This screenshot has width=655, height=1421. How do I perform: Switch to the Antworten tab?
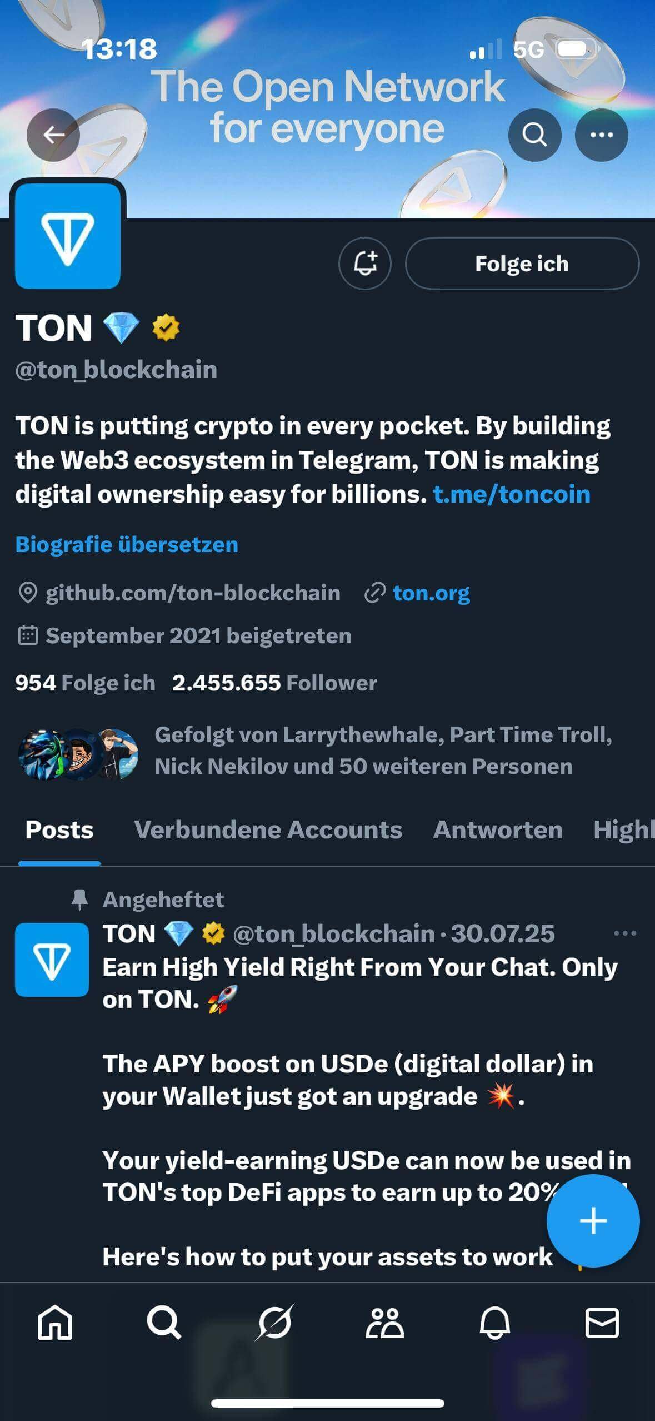498,829
